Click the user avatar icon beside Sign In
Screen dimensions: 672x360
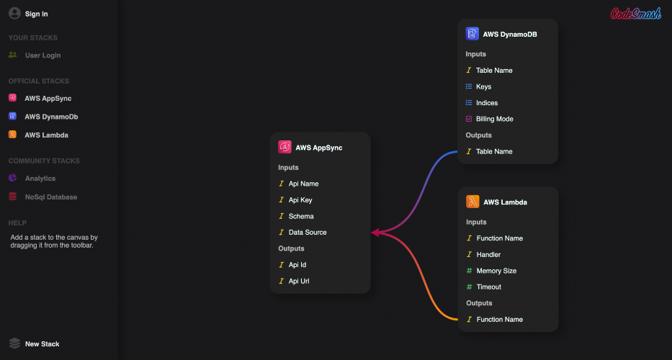(x=14, y=13)
